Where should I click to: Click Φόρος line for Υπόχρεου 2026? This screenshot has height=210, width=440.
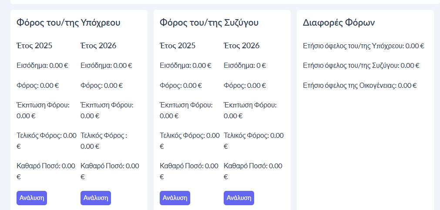click(101, 86)
